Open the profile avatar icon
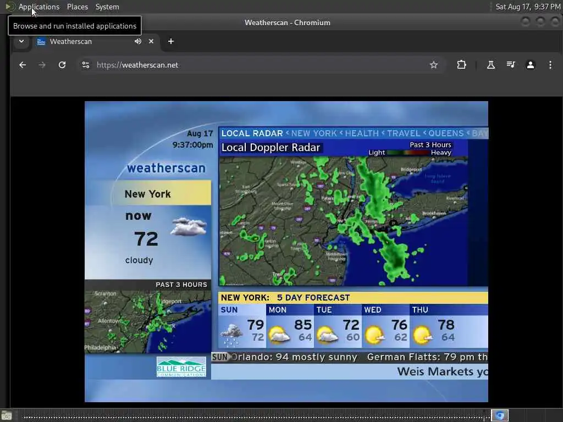 531,65
